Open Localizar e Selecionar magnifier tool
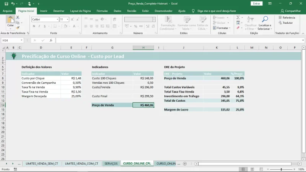Screen dimensions: 306x172 [264, 20]
